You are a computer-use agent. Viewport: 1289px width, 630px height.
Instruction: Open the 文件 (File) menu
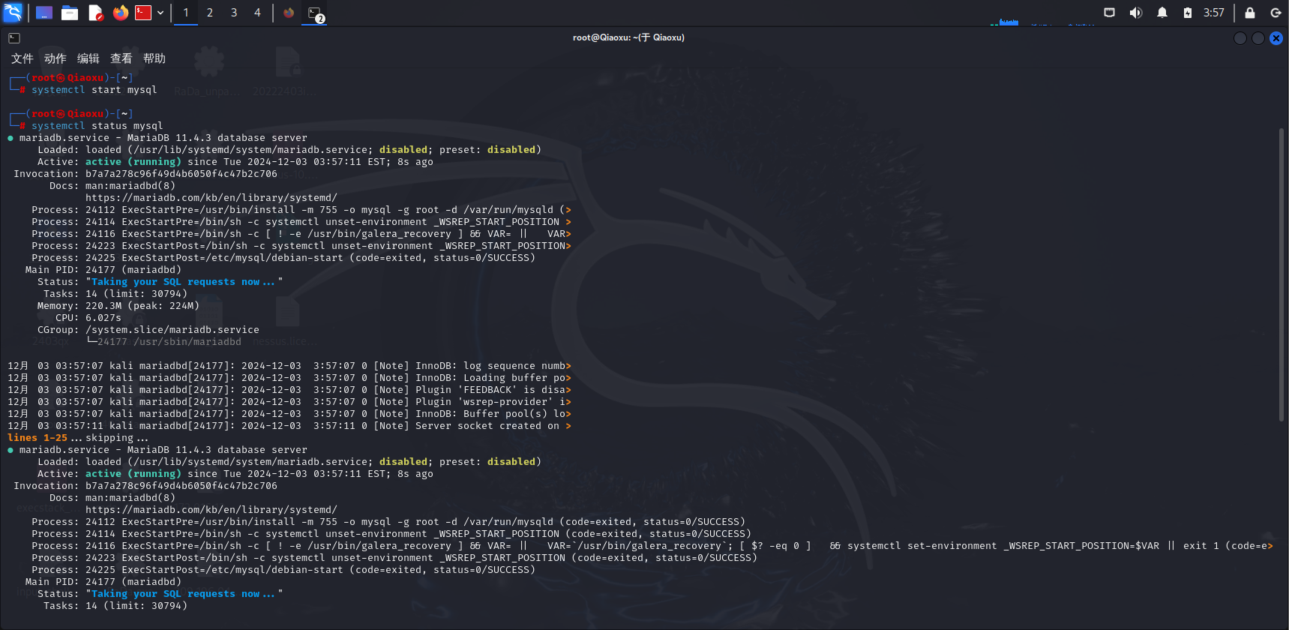[x=22, y=58]
